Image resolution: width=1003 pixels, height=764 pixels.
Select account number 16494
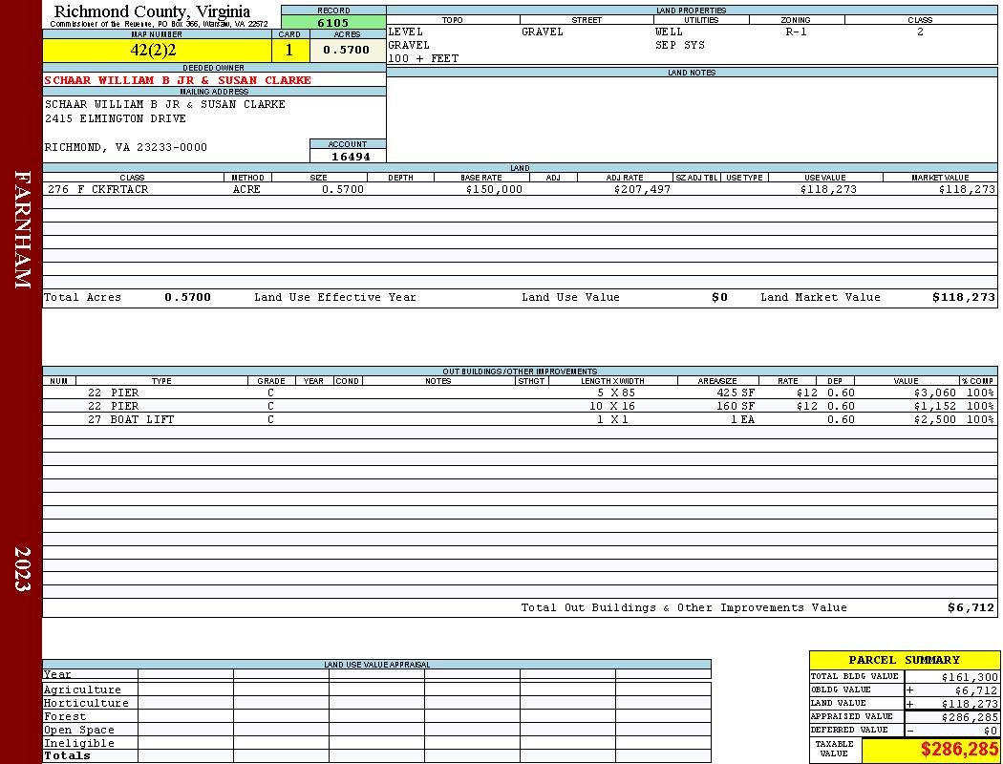[x=350, y=157]
